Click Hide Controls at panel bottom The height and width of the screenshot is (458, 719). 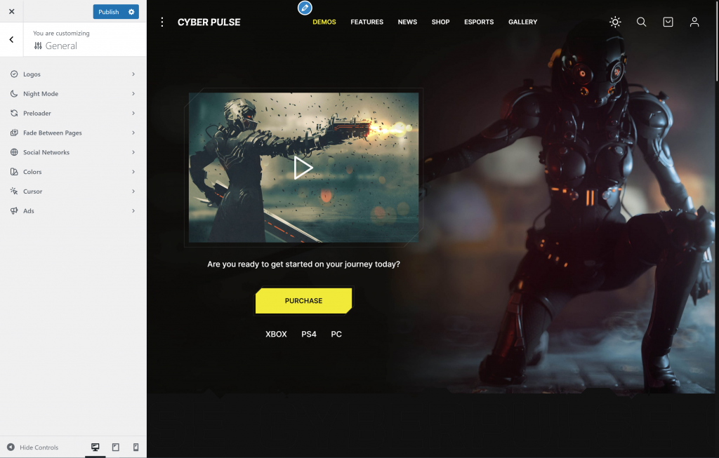pyautogui.click(x=32, y=447)
